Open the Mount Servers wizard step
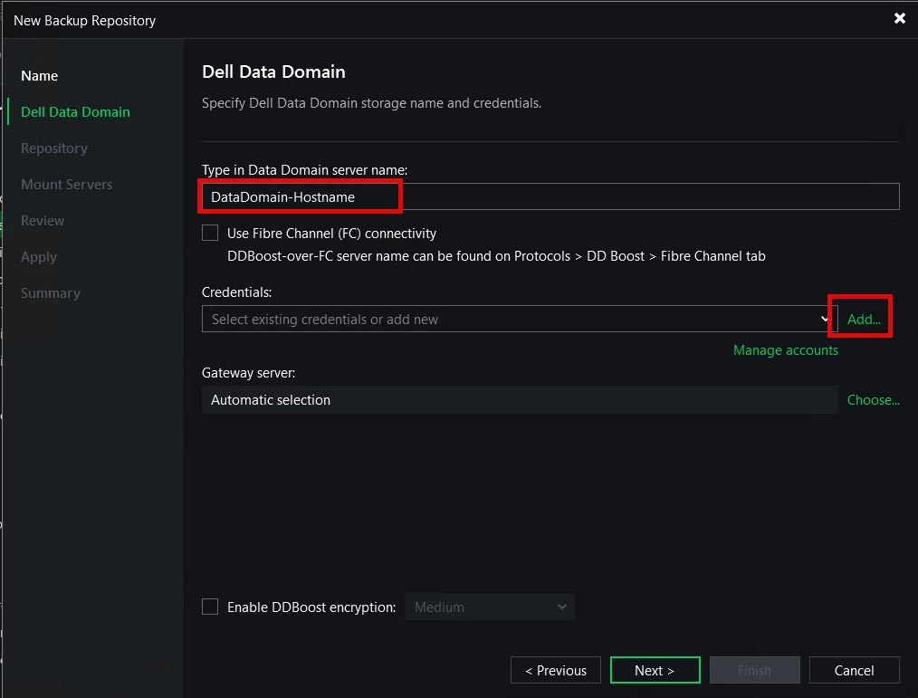Screen dimensions: 918x698 coord(67,185)
